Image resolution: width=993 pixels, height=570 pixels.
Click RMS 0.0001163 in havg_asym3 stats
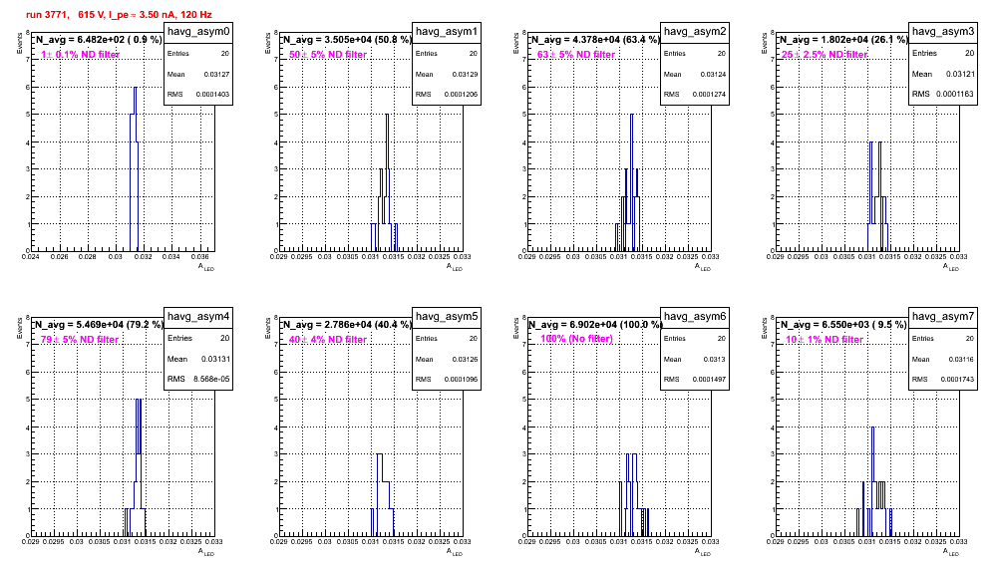pyautogui.click(x=943, y=94)
